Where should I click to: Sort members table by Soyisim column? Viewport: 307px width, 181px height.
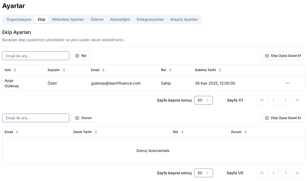[x=56, y=70]
